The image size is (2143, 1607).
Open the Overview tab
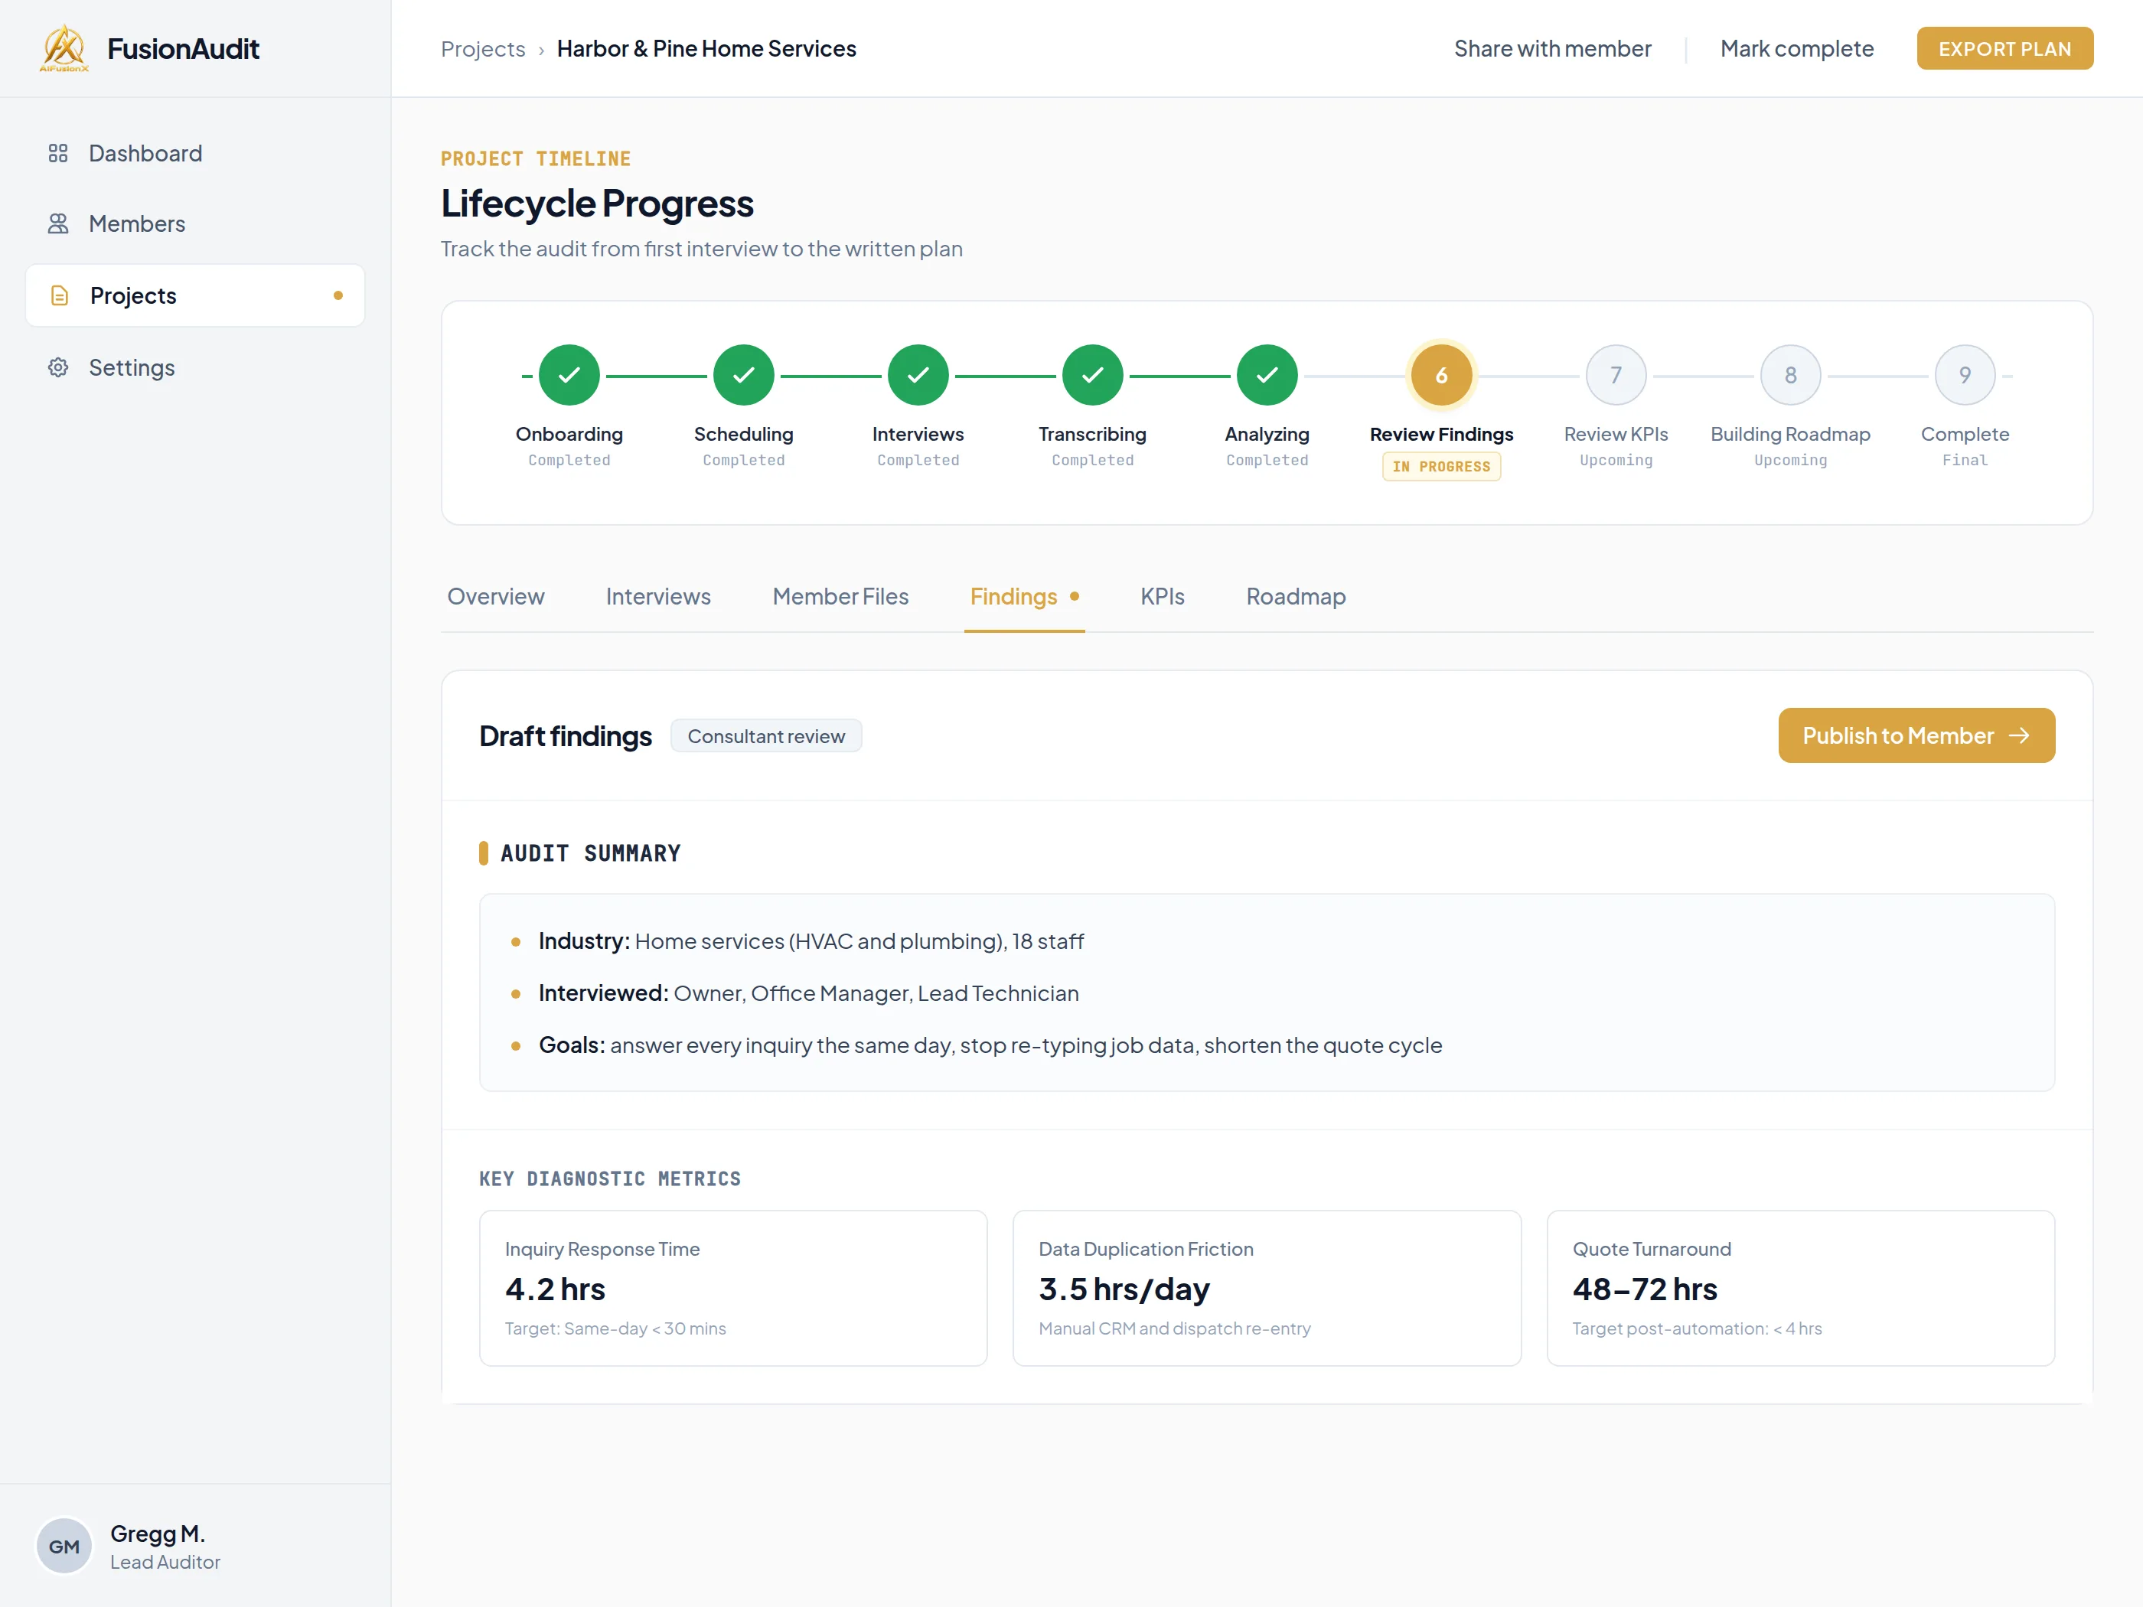[x=495, y=597]
